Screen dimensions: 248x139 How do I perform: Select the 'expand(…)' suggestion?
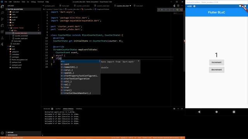[x=80, y=73]
